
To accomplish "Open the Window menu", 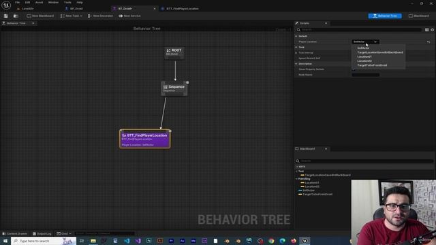I will click(53, 2).
